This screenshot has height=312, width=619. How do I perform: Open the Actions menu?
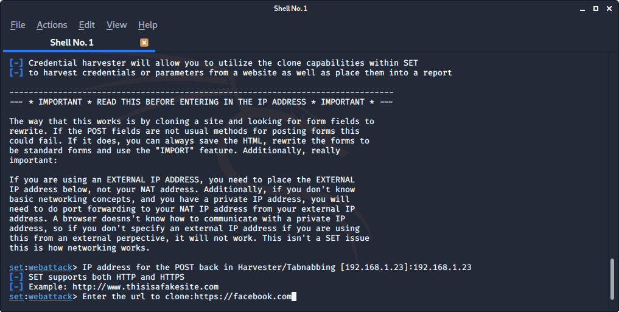coord(52,25)
